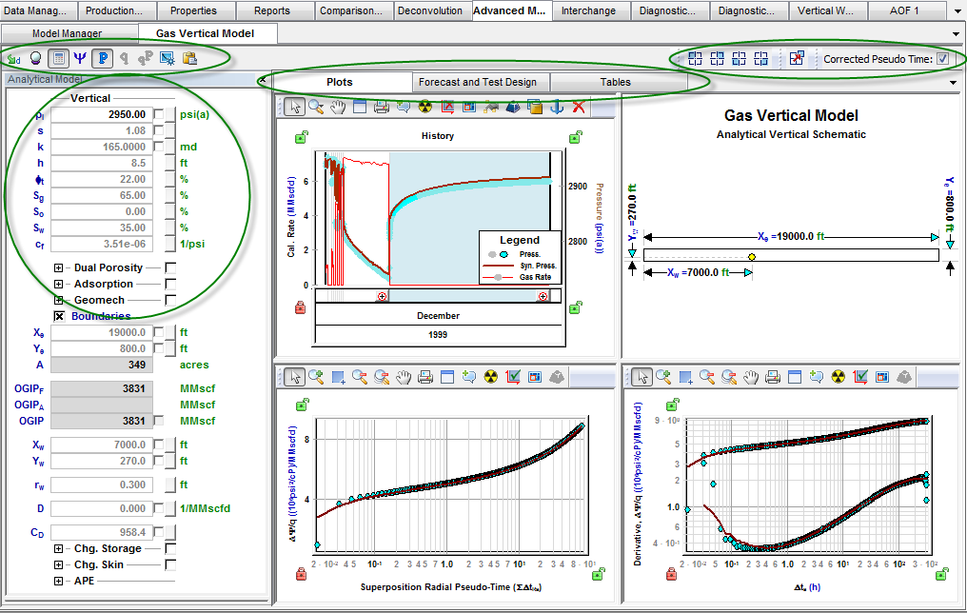The image size is (967, 613).
Task: Enable the Chg. Skin checkbox
Action: coord(170,564)
